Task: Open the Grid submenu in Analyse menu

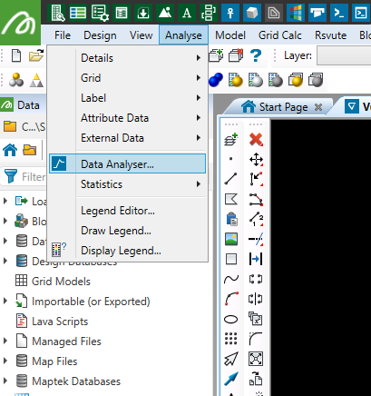Action: click(x=127, y=78)
